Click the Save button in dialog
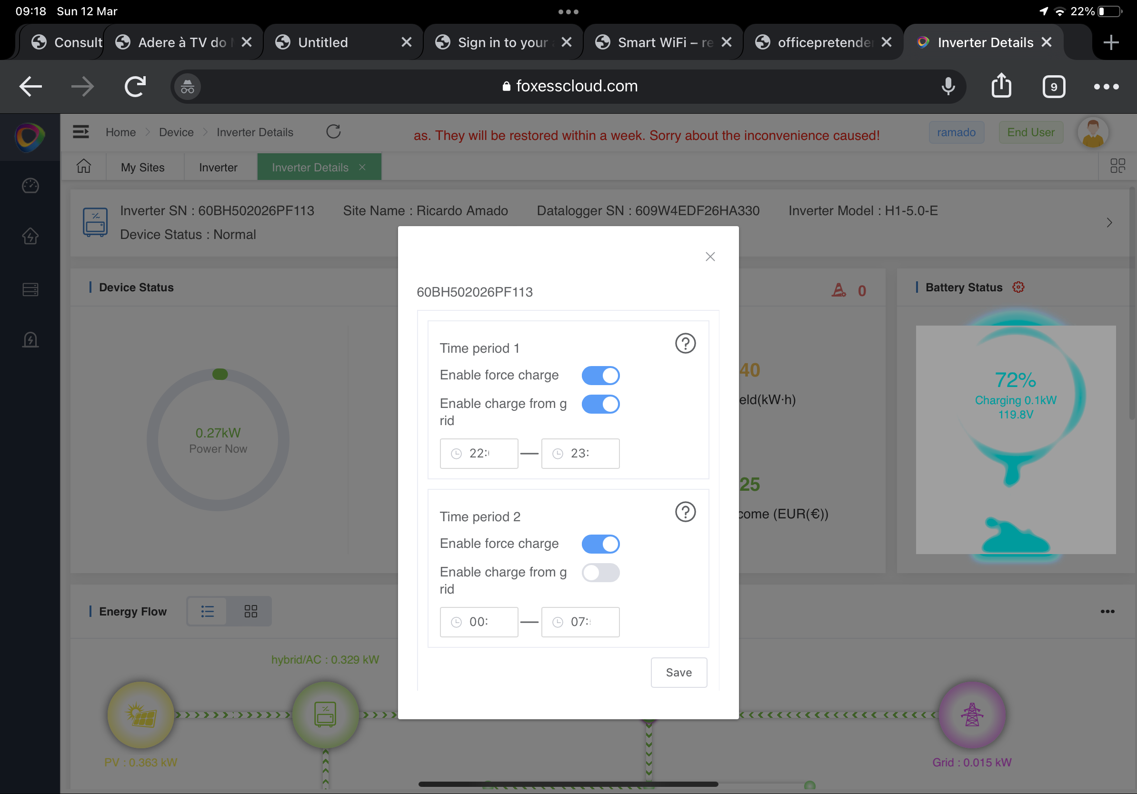Image resolution: width=1137 pixels, height=794 pixels. [678, 672]
